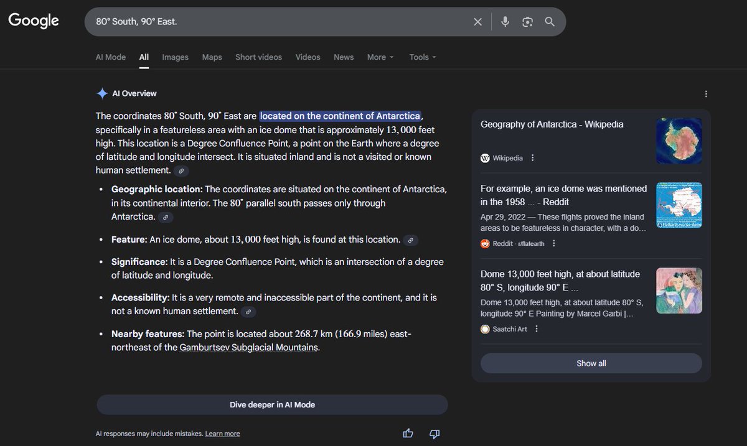The width and height of the screenshot is (747, 446).
Task: Click the AI Overview heading text
Action: pos(134,94)
